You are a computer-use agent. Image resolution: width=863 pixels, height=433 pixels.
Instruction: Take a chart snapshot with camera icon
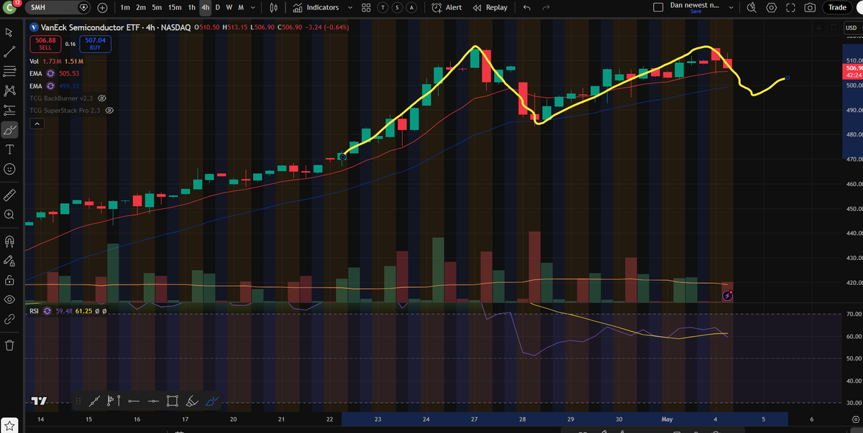pyautogui.click(x=810, y=7)
